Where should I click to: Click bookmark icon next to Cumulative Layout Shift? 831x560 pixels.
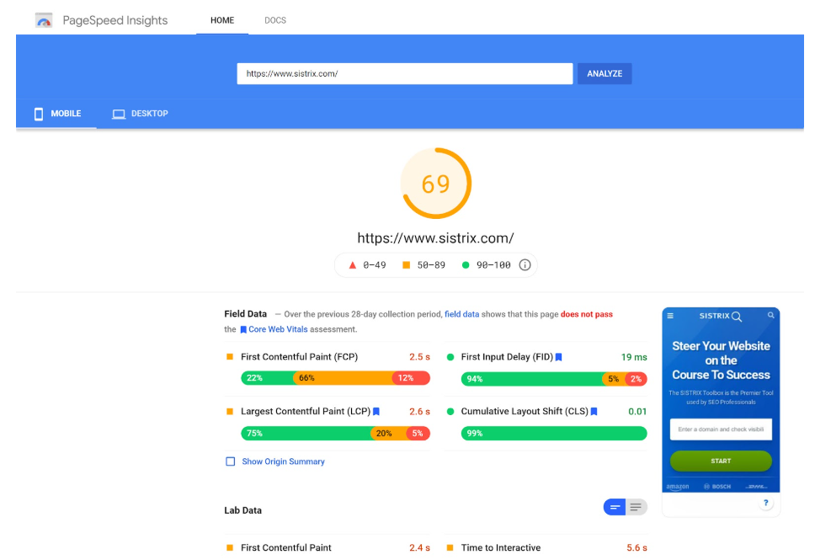(x=594, y=412)
